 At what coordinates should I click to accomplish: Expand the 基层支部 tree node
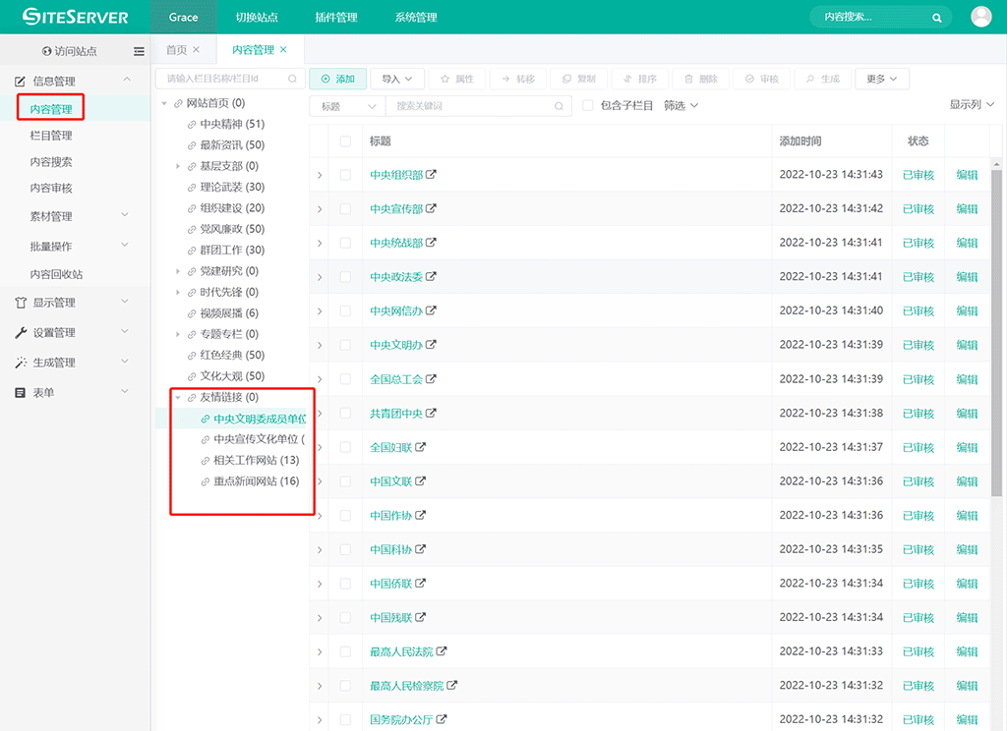(178, 166)
